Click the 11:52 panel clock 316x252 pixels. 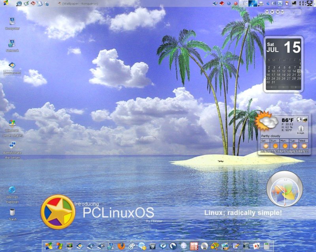(x=306, y=4)
